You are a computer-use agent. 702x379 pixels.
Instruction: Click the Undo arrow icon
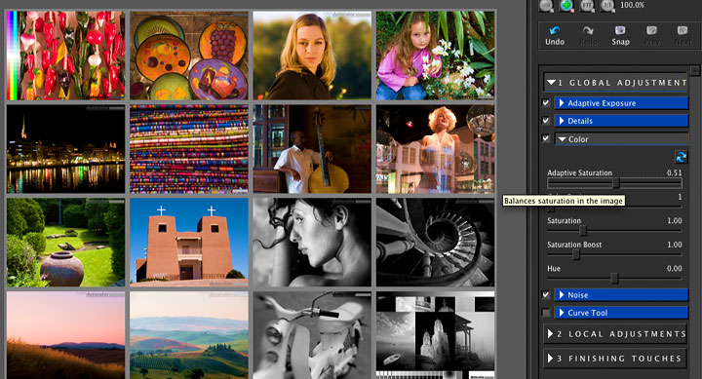point(555,30)
